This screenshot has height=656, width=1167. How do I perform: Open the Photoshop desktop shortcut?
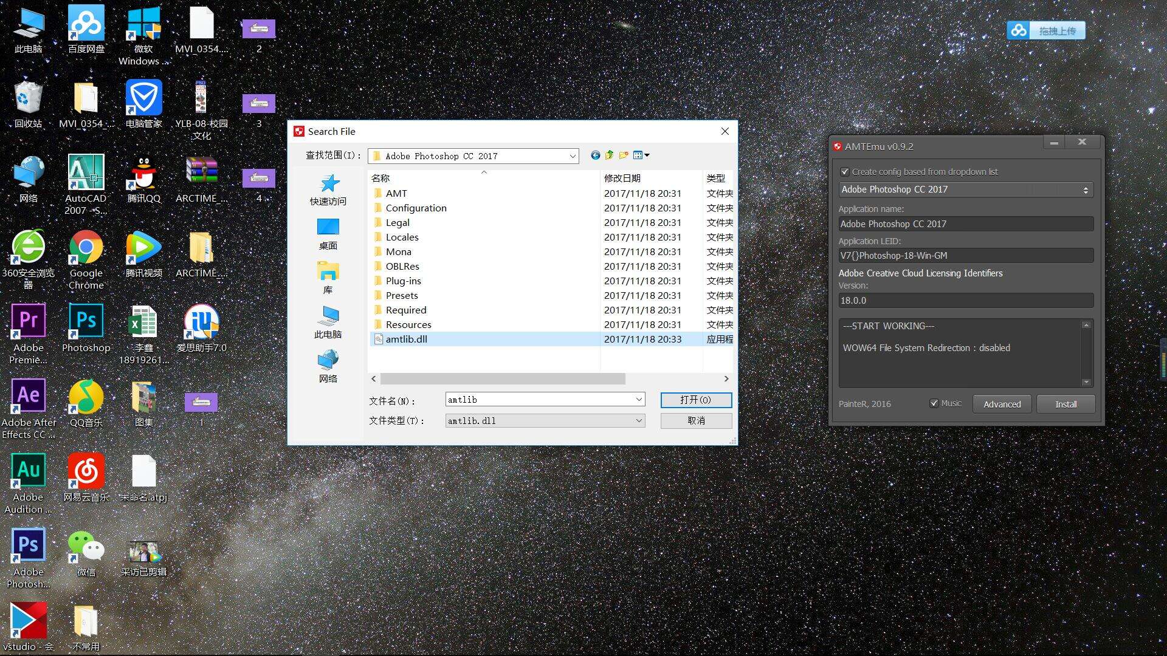86,328
